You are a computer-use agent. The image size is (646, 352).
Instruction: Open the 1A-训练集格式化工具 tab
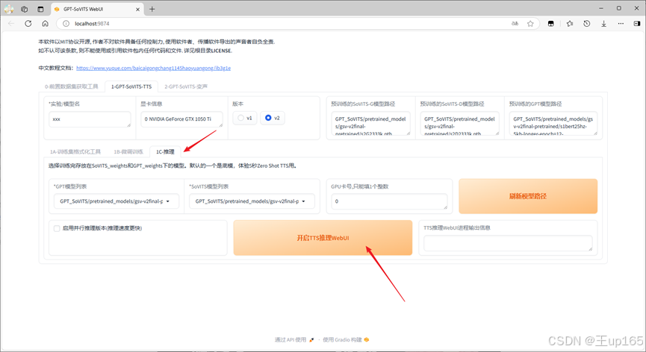[75, 151]
